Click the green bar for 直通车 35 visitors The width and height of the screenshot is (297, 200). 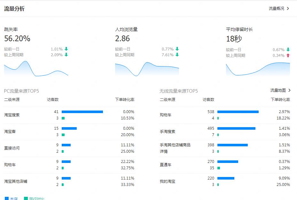[x=219, y=168]
